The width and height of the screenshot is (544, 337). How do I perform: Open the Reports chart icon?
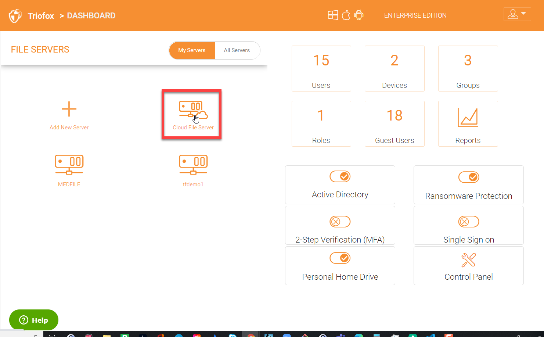click(468, 118)
